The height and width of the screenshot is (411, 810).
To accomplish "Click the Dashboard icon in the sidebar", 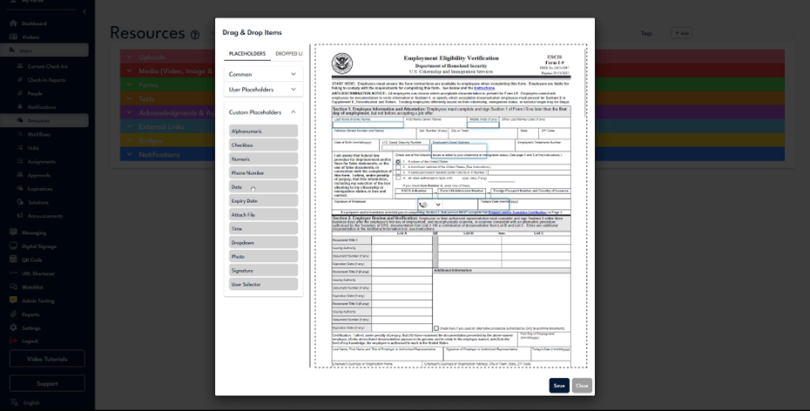I will [x=13, y=23].
